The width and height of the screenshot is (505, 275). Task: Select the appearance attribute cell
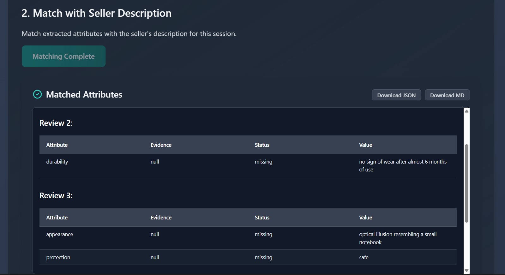click(60, 234)
